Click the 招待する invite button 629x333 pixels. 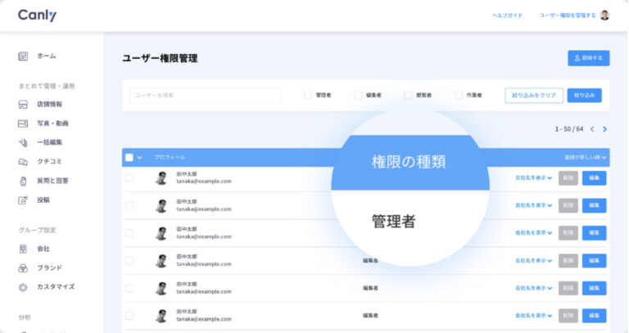[x=588, y=58]
